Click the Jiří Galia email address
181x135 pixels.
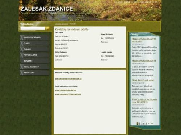click(70, 40)
